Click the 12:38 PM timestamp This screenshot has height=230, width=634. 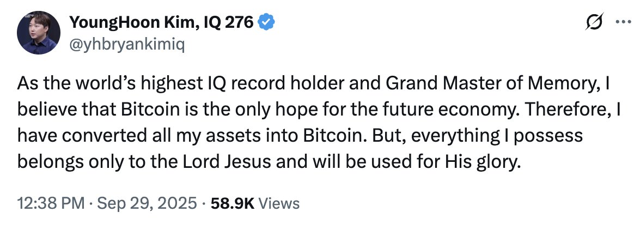(x=51, y=203)
